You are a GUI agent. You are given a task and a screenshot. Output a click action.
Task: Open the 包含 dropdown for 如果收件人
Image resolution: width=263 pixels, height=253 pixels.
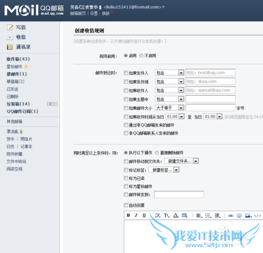(x=169, y=90)
